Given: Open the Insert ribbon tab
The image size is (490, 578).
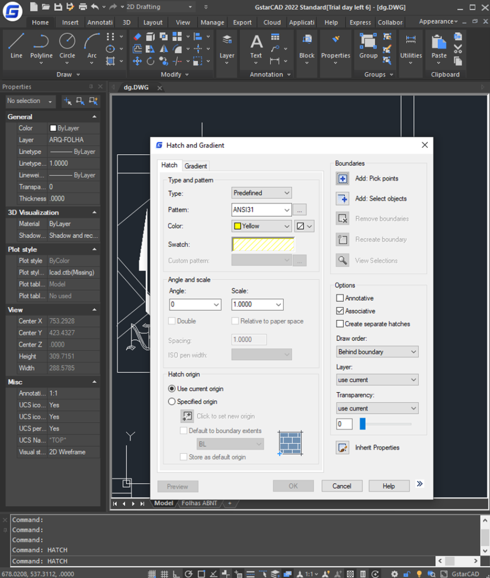Looking at the screenshot, I should 70,23.
